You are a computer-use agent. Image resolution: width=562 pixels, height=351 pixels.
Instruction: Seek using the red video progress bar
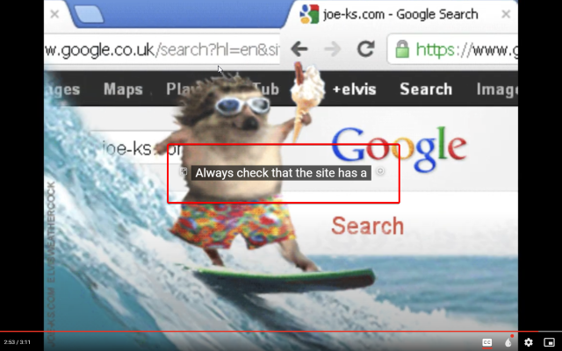click(x=281, y=332)
